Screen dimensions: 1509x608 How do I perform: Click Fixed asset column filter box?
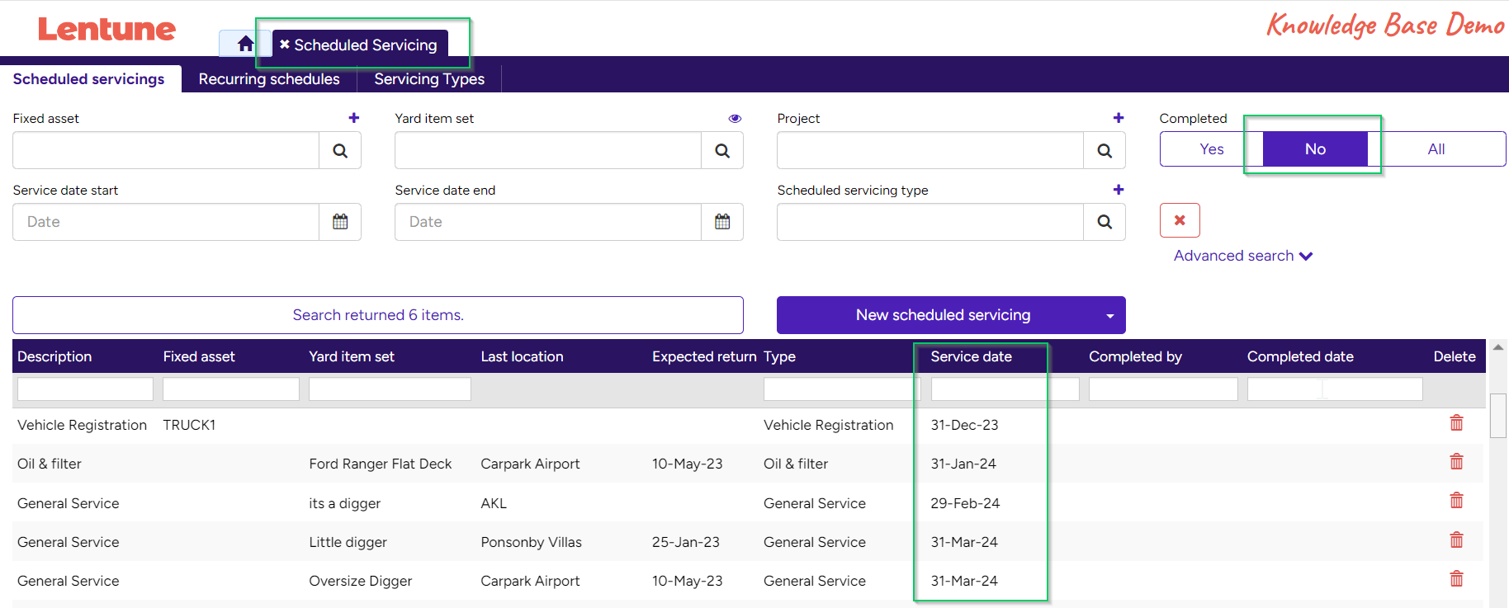(231, 389)
